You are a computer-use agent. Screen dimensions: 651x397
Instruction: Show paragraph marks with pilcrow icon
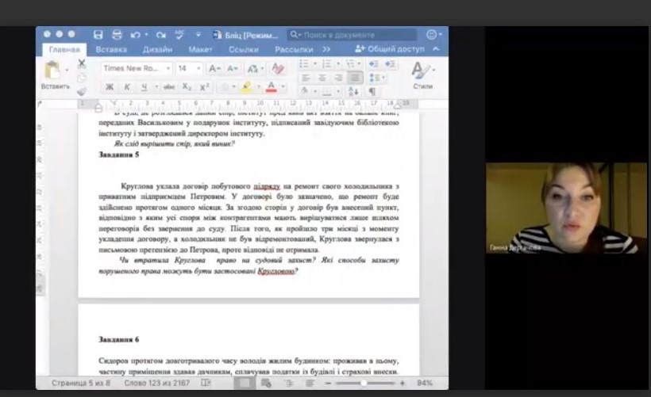(x=372, y=92)
